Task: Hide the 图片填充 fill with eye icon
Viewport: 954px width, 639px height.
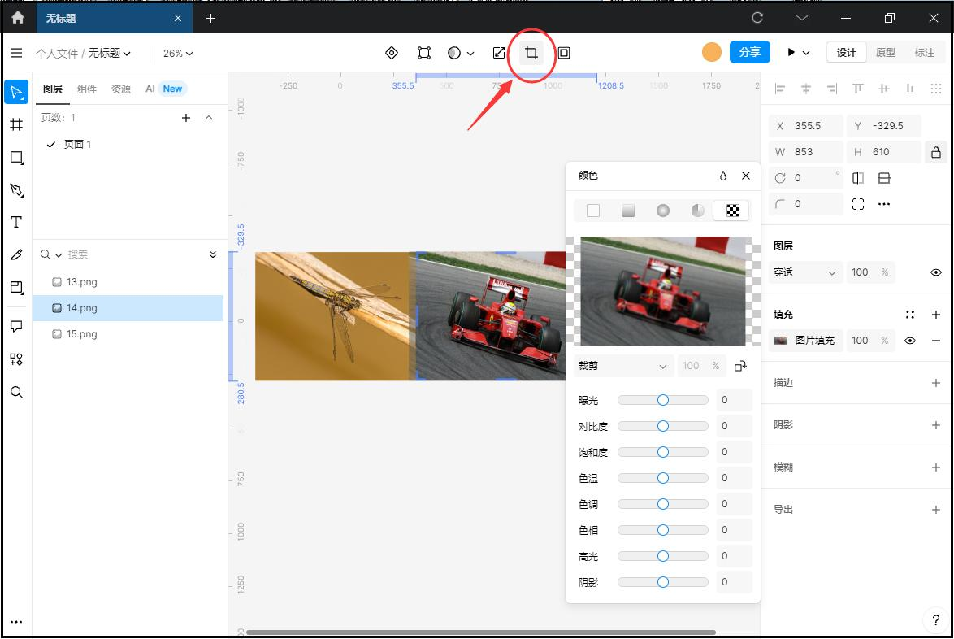Action: (x=910, y=341)
